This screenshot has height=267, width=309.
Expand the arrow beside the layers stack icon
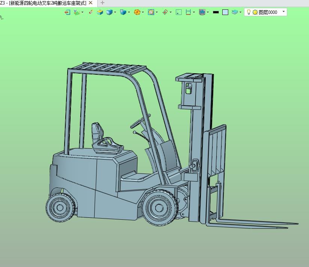coord(240,12)
